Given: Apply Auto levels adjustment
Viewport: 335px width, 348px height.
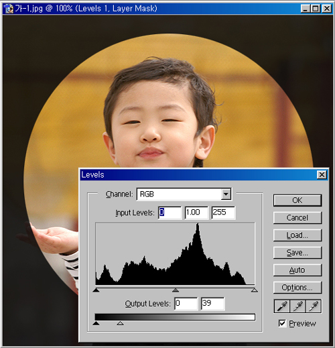Looking at the screenshot, I should (x=297, y=270).
